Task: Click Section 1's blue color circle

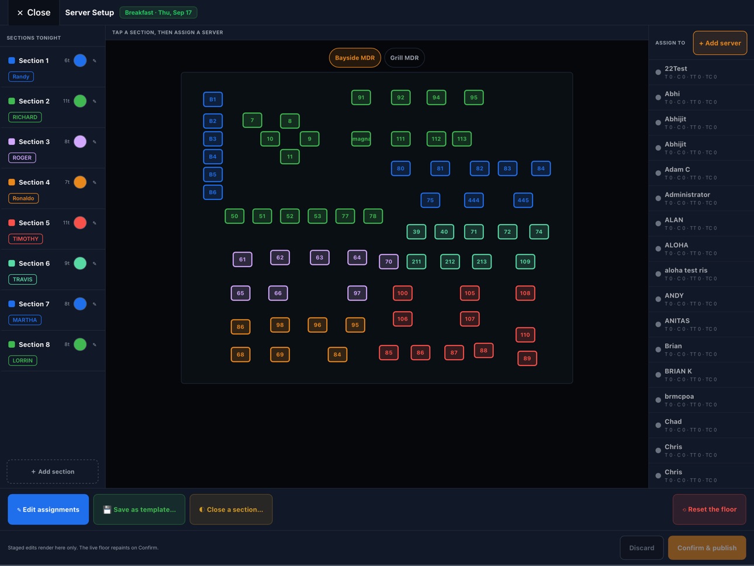Action: tap(80, 61)
